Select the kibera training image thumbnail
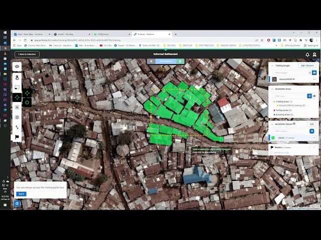 point(274,79)
